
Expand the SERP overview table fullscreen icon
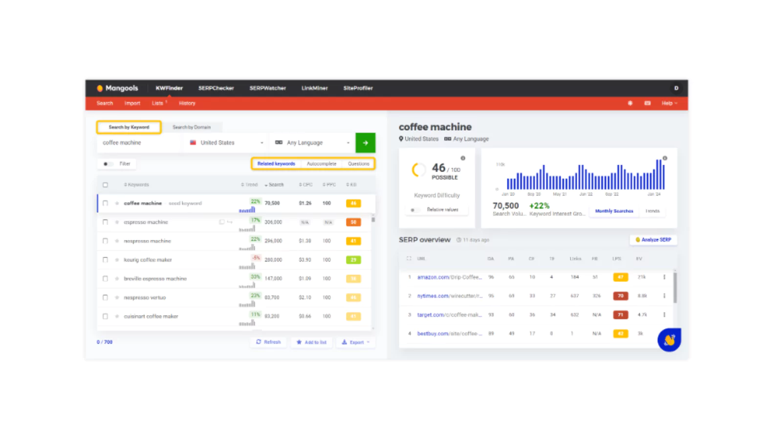pos(409,259)
